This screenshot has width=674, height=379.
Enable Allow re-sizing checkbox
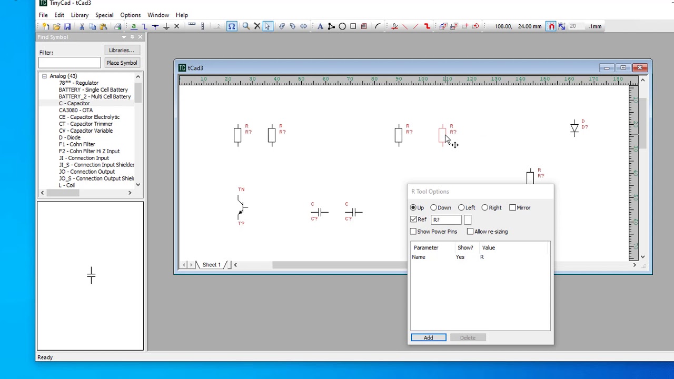pyautogui.click(x=470, y=232)
